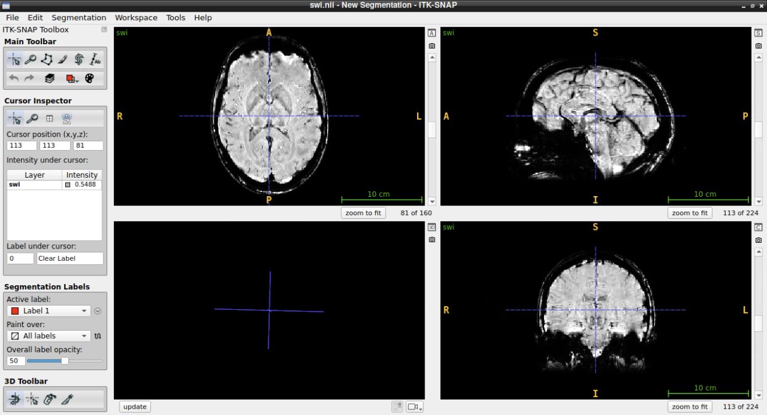
Task: Select the paintbrush tool
Action: point(62,59)
